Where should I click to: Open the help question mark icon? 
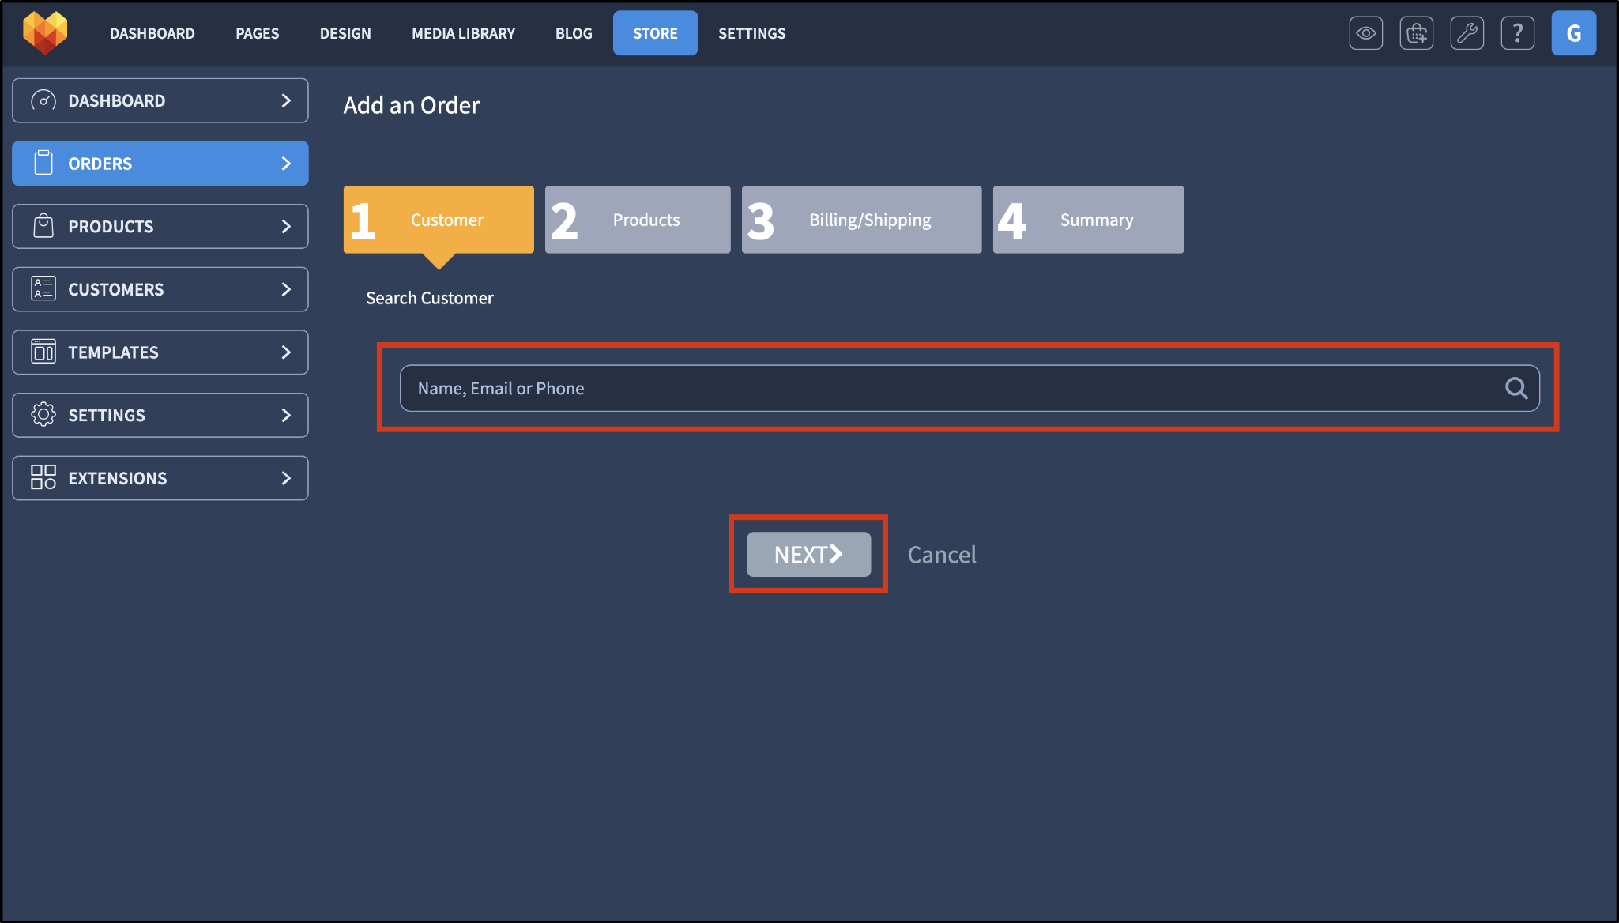click(x=1517, y=33)
